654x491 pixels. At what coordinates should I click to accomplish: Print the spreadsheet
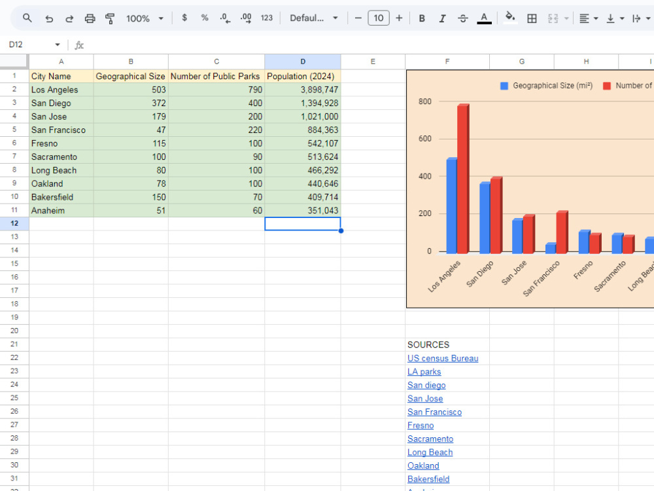click(90, 18)
